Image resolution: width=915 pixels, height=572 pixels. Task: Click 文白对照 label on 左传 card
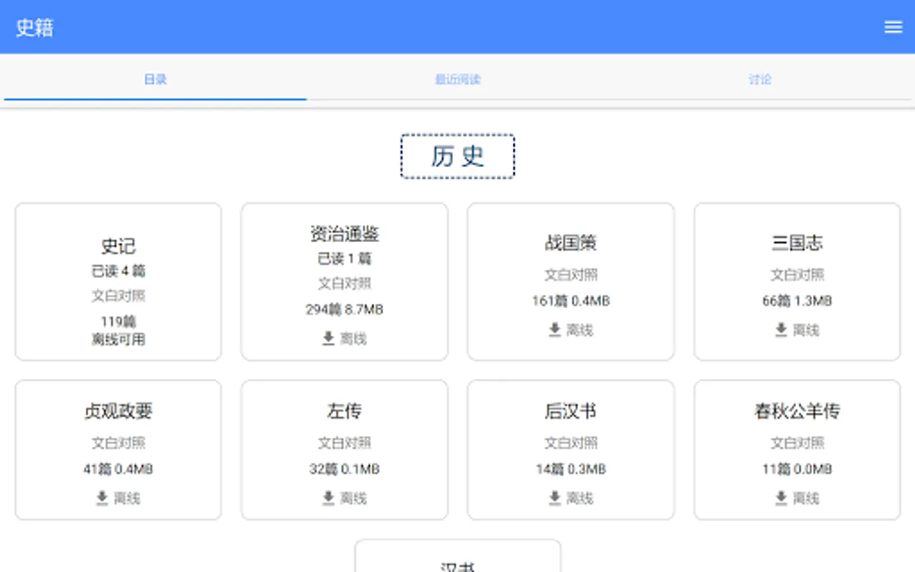(x=344, y=442)
